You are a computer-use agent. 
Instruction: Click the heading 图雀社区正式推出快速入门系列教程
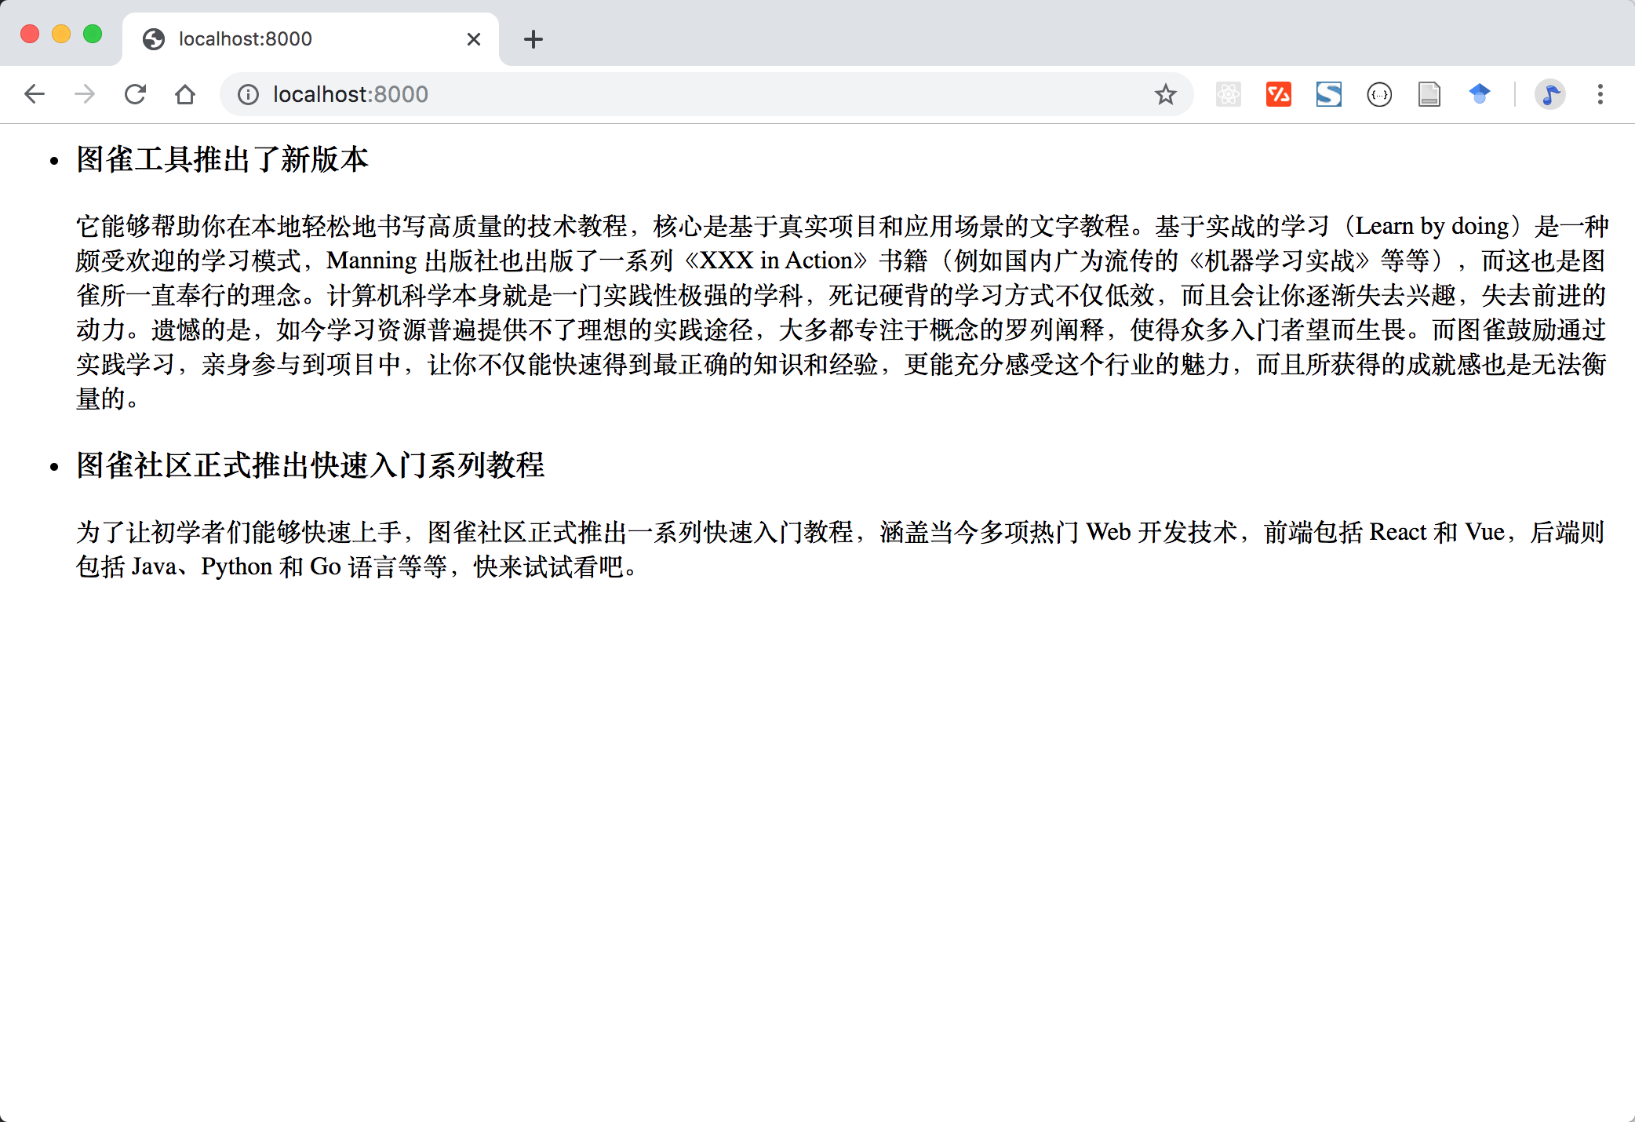coord(310,465)
